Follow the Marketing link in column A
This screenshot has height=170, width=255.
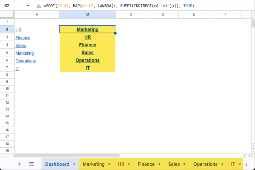pyautogui.click(x=25, y=53)
